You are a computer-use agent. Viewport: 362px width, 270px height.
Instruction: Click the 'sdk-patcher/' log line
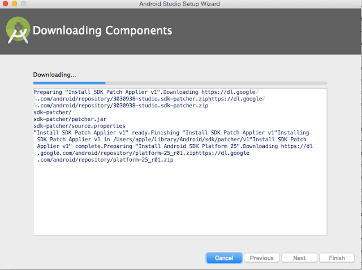(53, 112)
